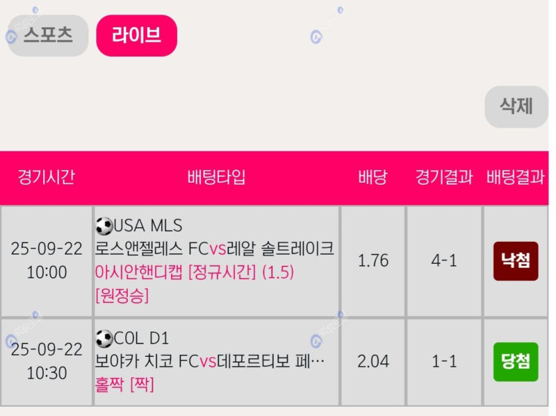Select the 라이브 tab
Screen dimensions: 556x416
(x=137, y=36)
